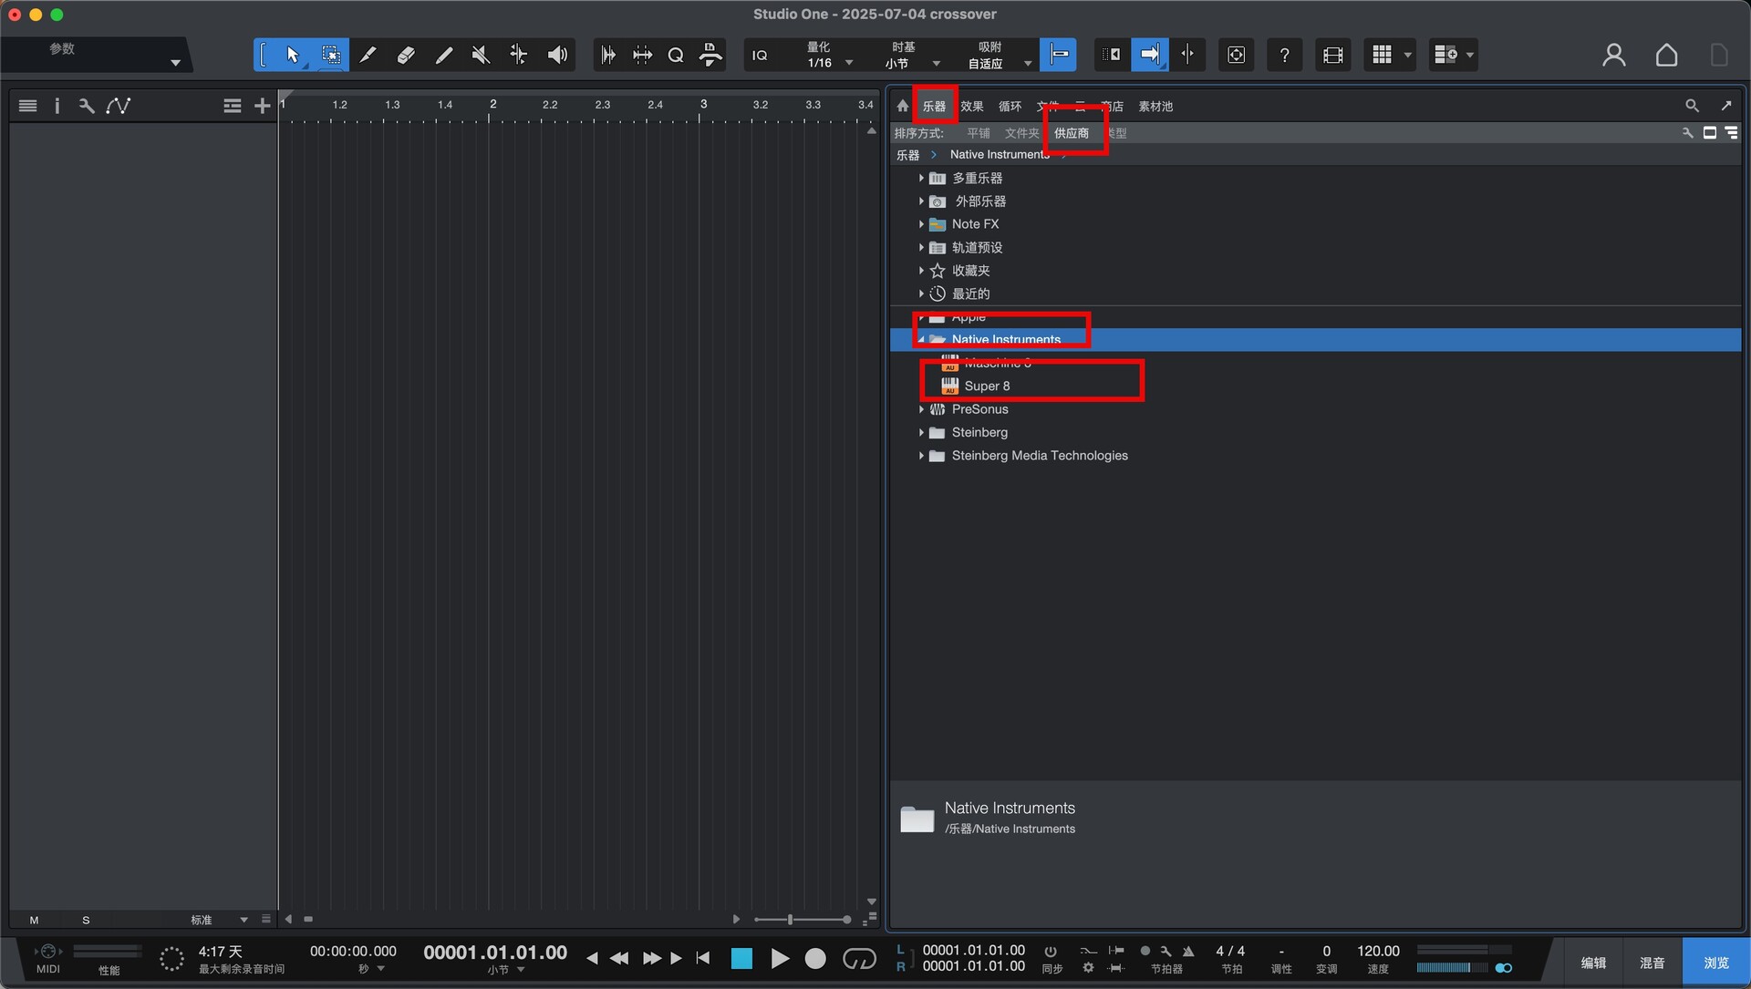Switch to the 素材池 pool tab

click(1155, 106)
